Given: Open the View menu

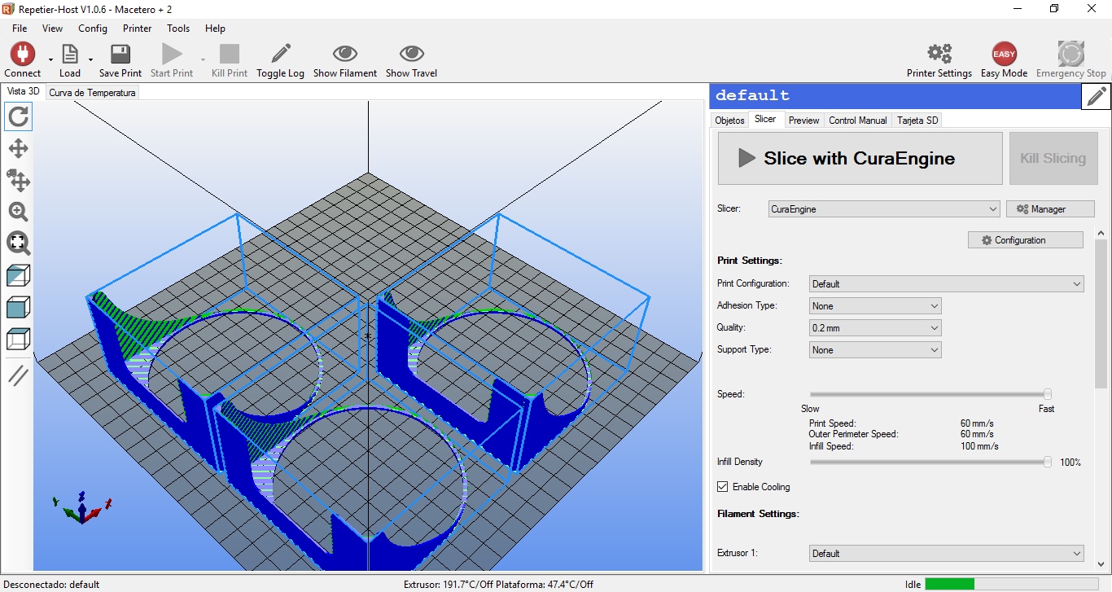Looking at the screenshot, I should point(52,28).
